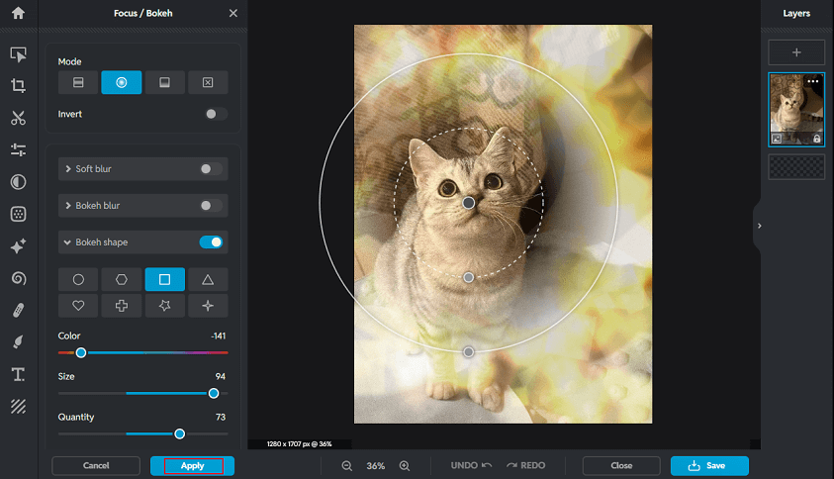Choose linear focus mode icon
Screen dimensions: 834x479
pos(78,82)
